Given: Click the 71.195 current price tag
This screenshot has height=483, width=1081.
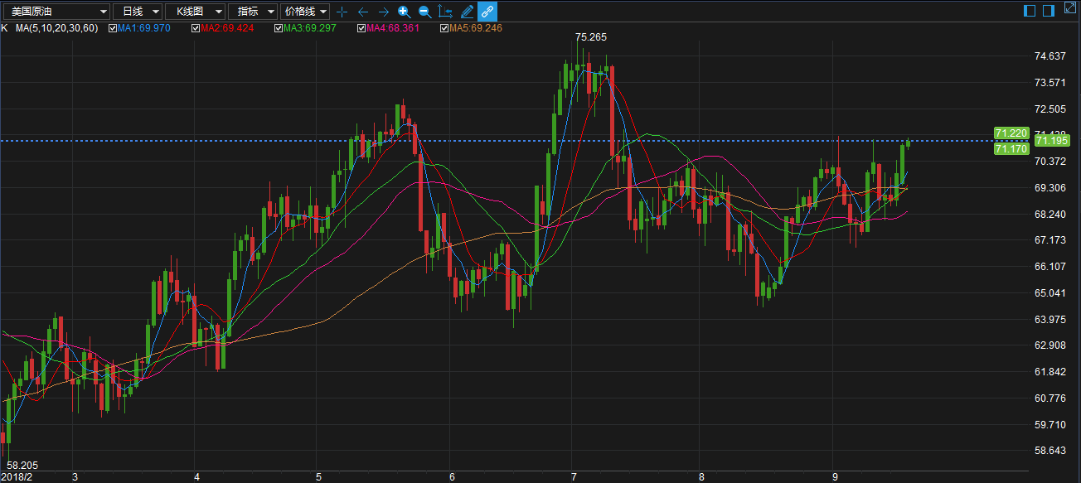Looking at the screenshot, I should click(1052, 141).
